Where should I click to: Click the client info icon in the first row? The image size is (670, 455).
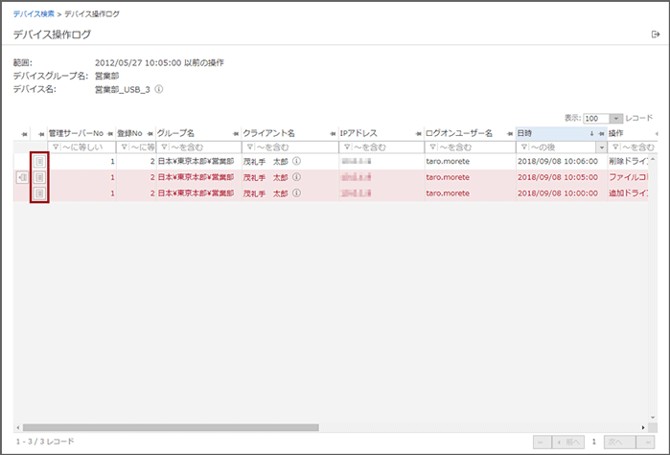[x=297, y=162]
